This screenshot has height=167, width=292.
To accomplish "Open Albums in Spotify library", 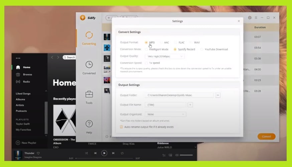I will 20,99.
